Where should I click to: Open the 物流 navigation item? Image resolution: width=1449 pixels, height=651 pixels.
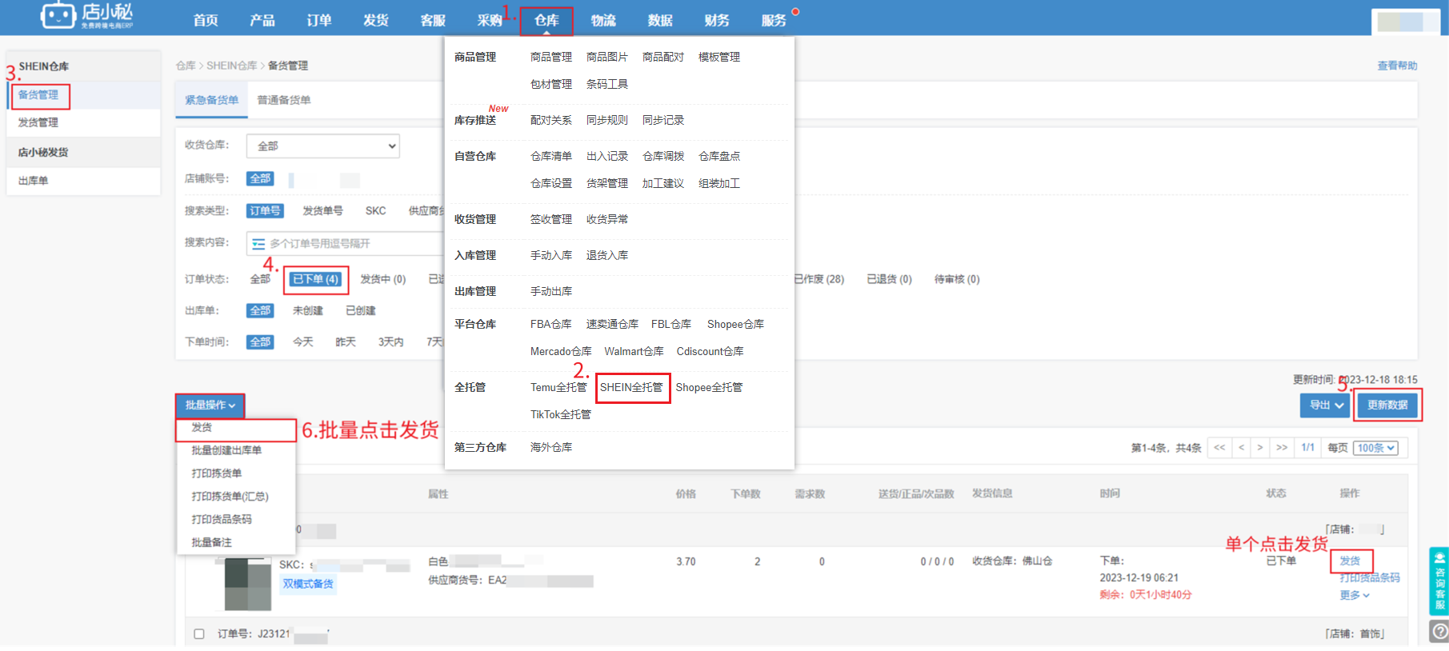pos(603,20)
